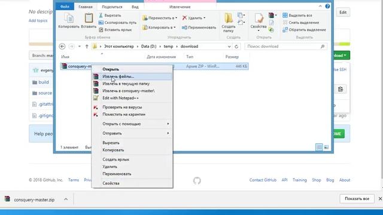Switch to the View (Вид) ribbon tab
Screen dimensions: 383x215
coord(135,7)
